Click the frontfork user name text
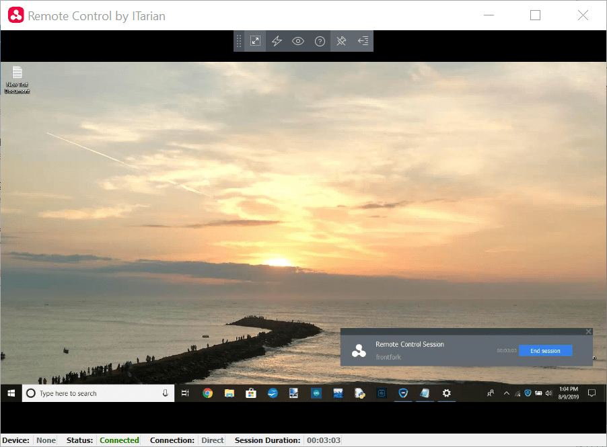 (388, 357)
